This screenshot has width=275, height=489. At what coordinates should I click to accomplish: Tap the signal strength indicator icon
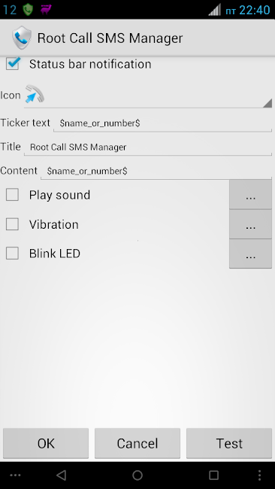(215, 10)
